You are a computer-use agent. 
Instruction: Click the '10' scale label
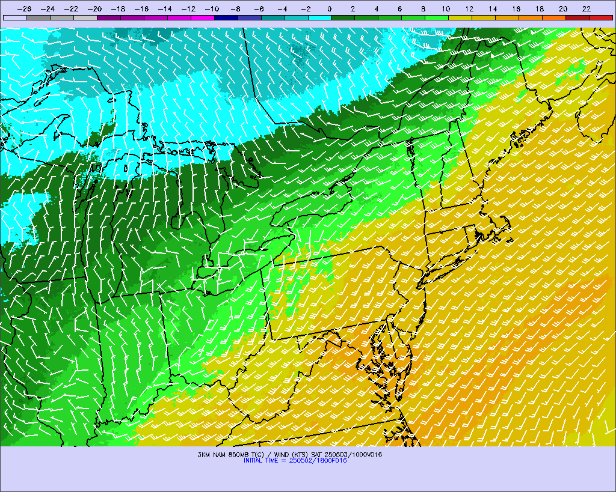[446, 8]
